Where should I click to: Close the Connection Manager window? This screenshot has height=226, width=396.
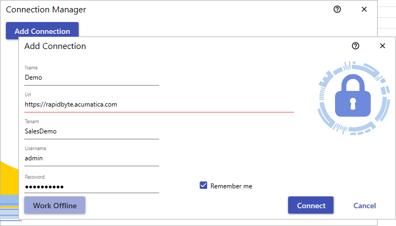(364, 9)
